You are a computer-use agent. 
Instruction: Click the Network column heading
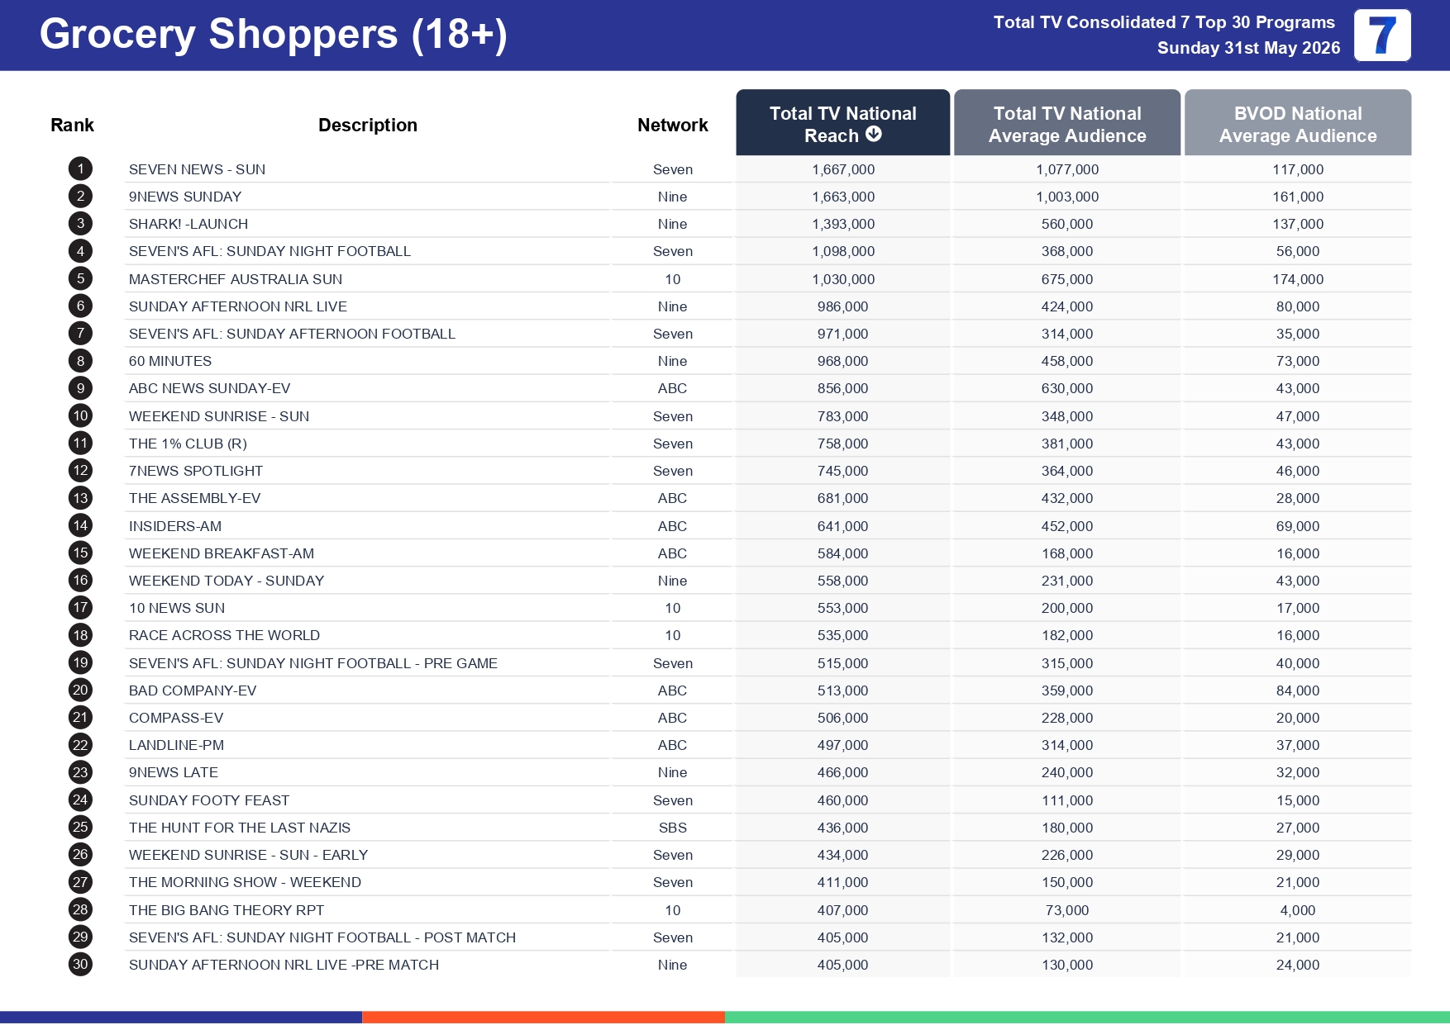673,125
